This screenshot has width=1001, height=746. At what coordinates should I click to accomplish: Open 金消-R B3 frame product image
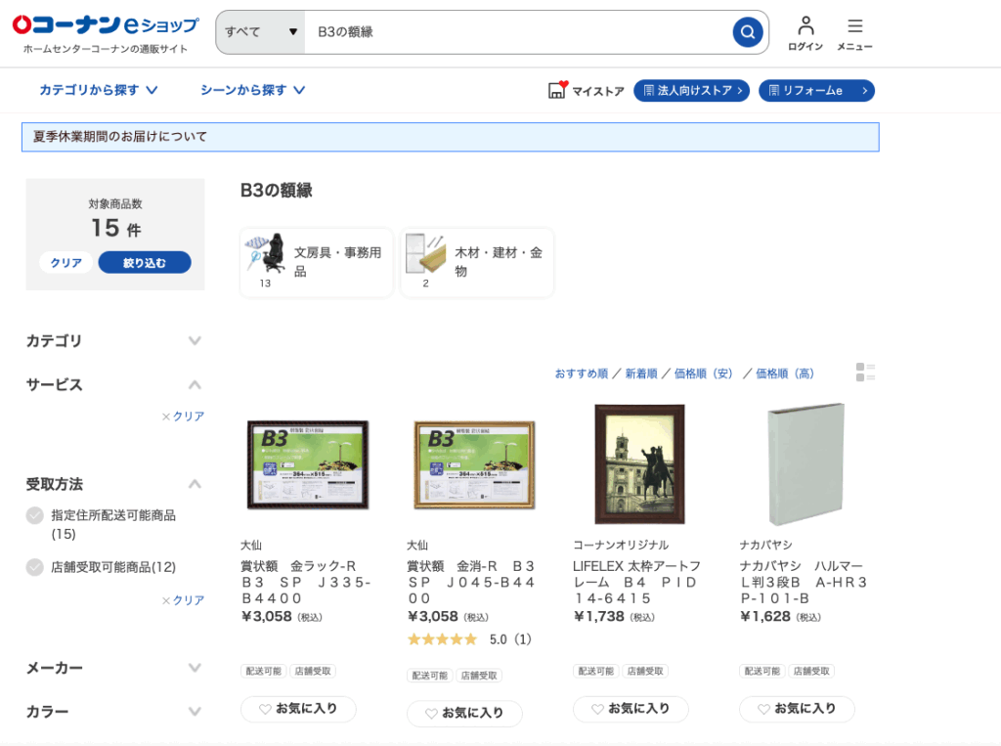click(x=474, y=464)
